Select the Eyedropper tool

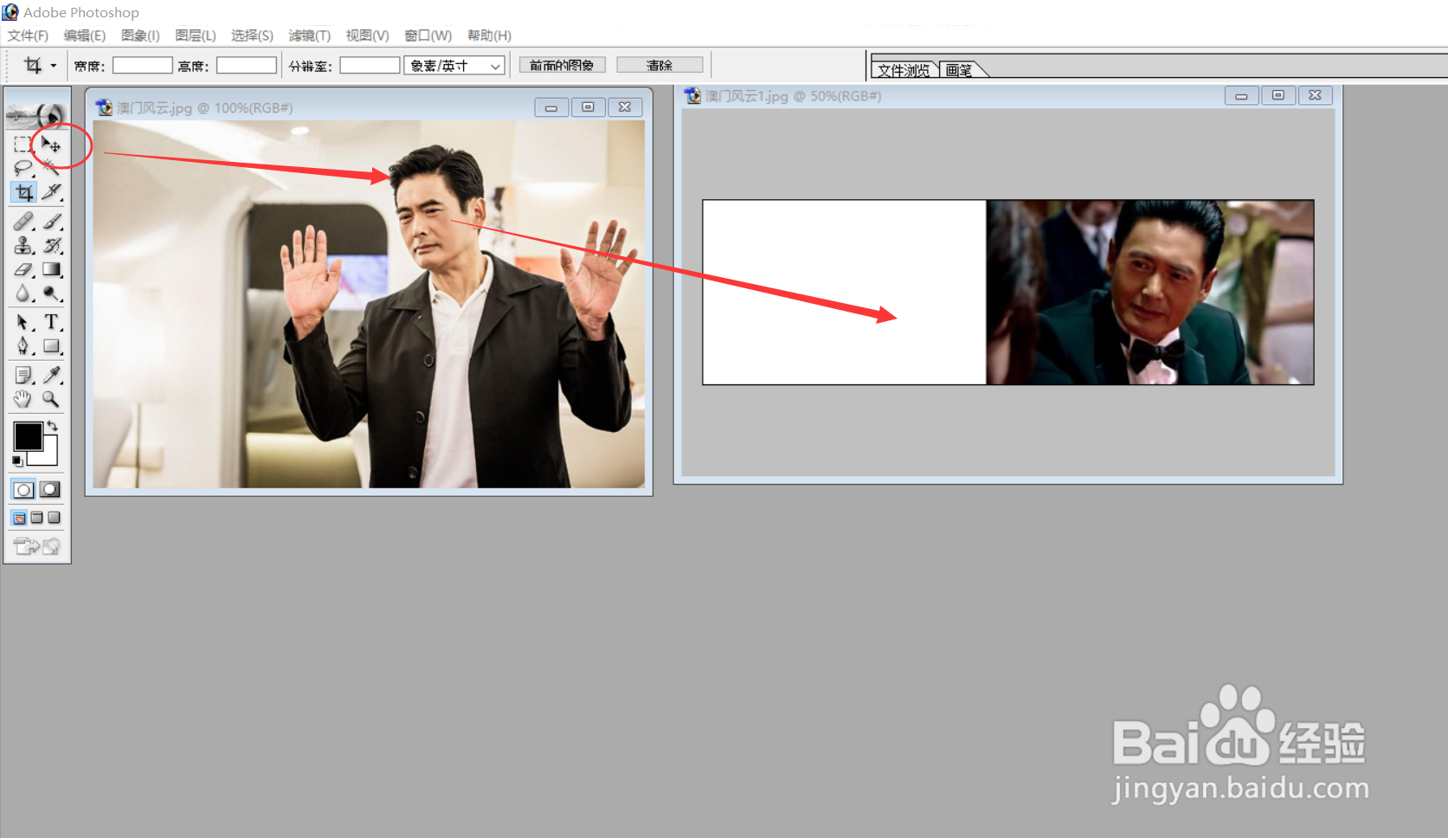[51, 375]
